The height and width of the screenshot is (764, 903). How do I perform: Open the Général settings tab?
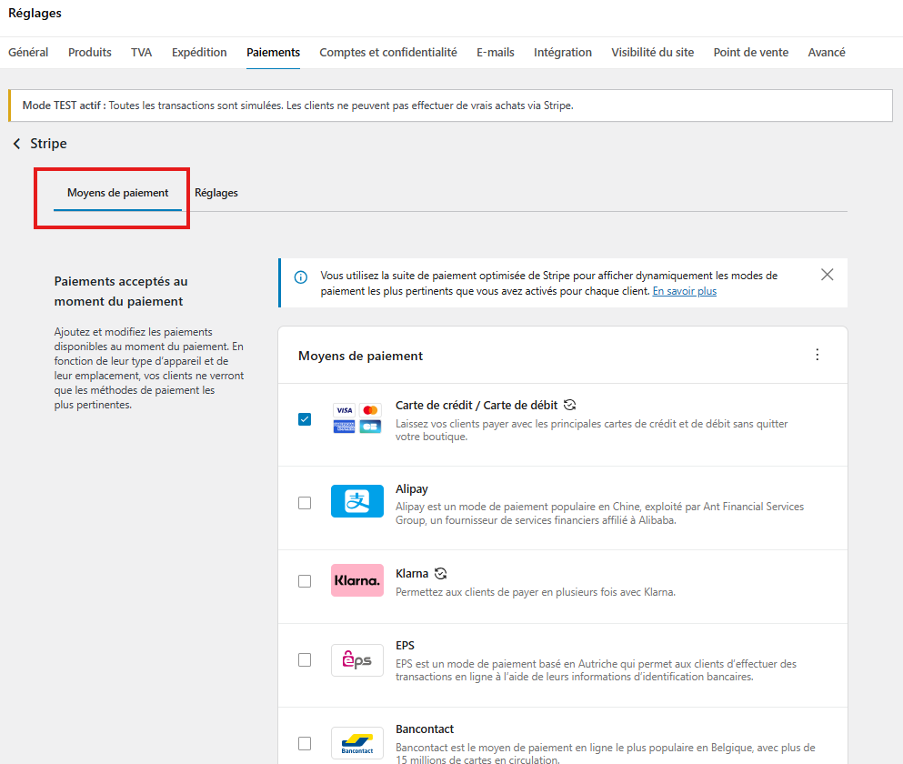[x=28, y=53]
